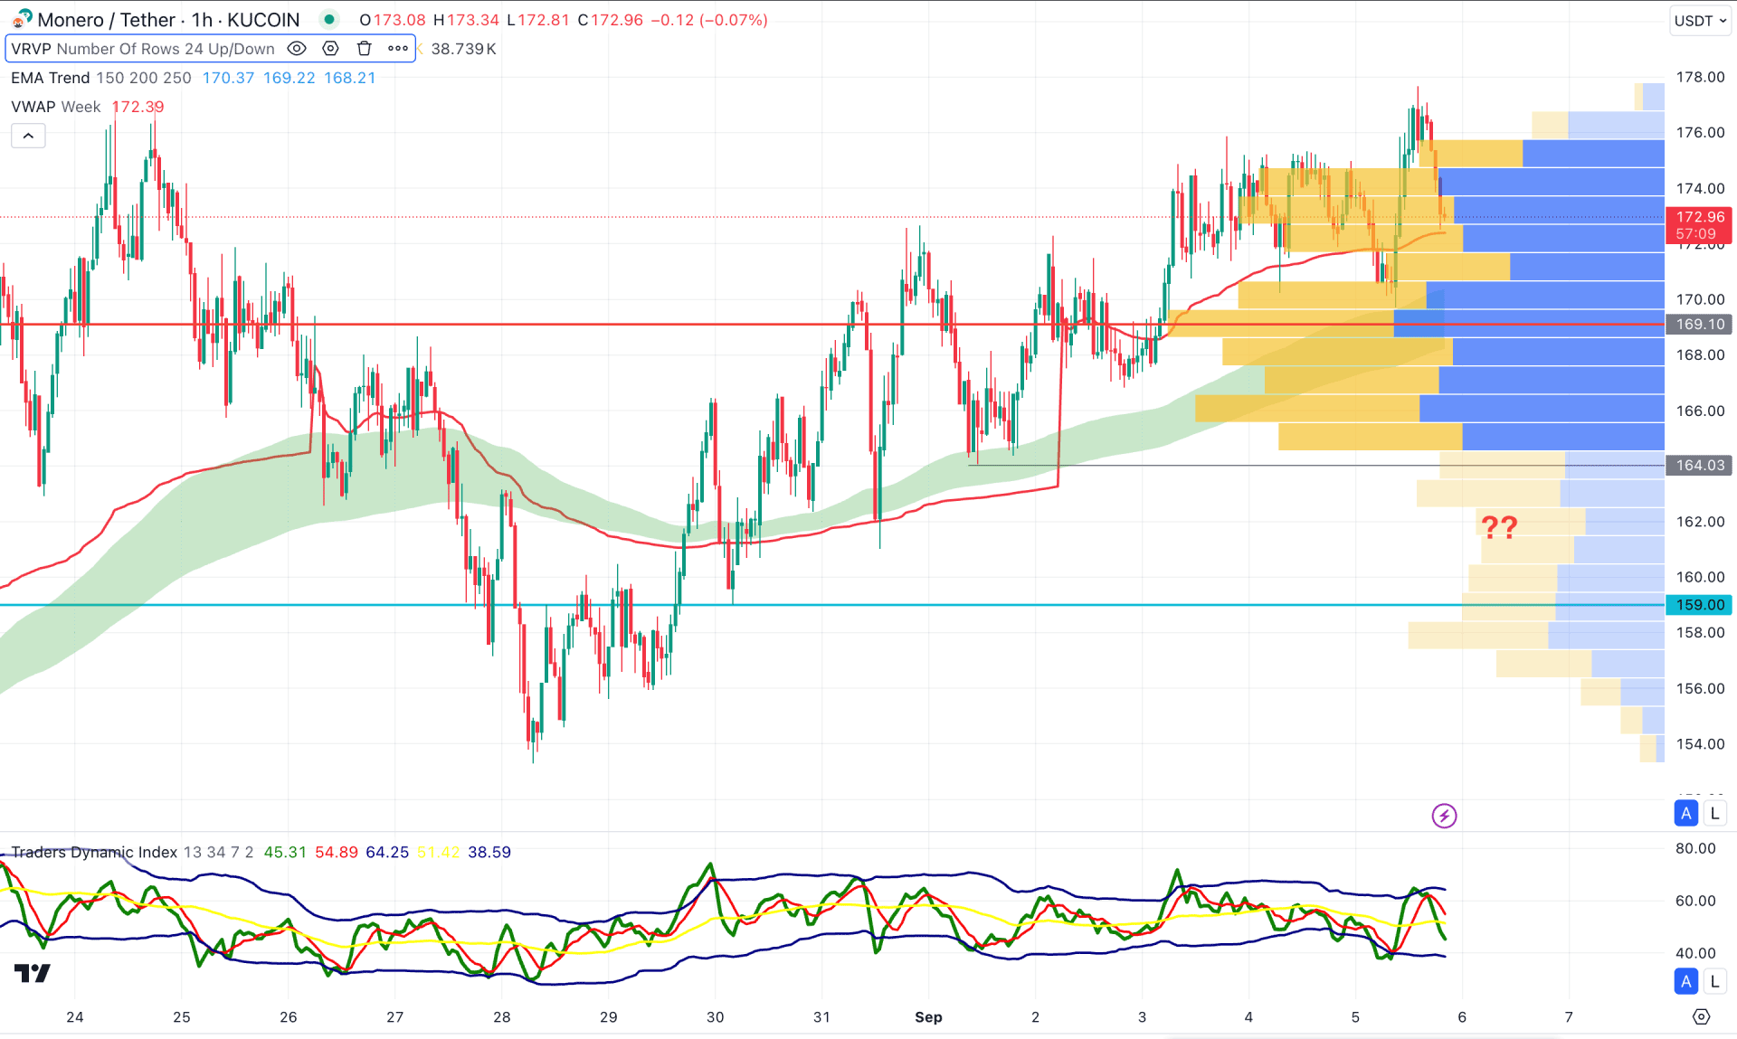Screen dimensions: 1737x1039
Task: Click the TDI value 45.31
Action: click(x=285, y=852)
